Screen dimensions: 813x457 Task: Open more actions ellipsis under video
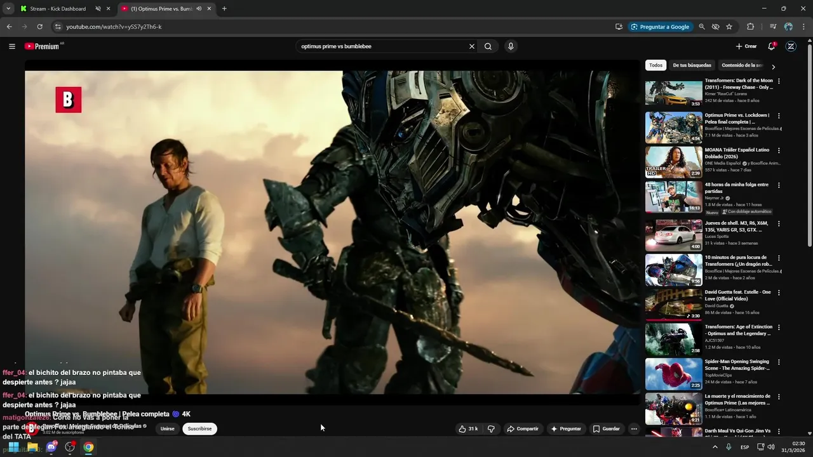(633, 429)
